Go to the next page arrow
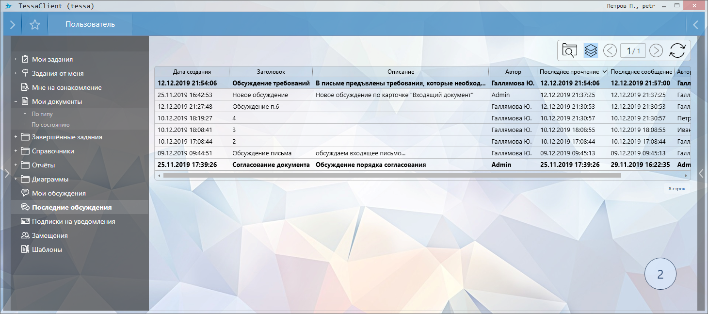Screen dimensions: 708x314 coord(656,50)
